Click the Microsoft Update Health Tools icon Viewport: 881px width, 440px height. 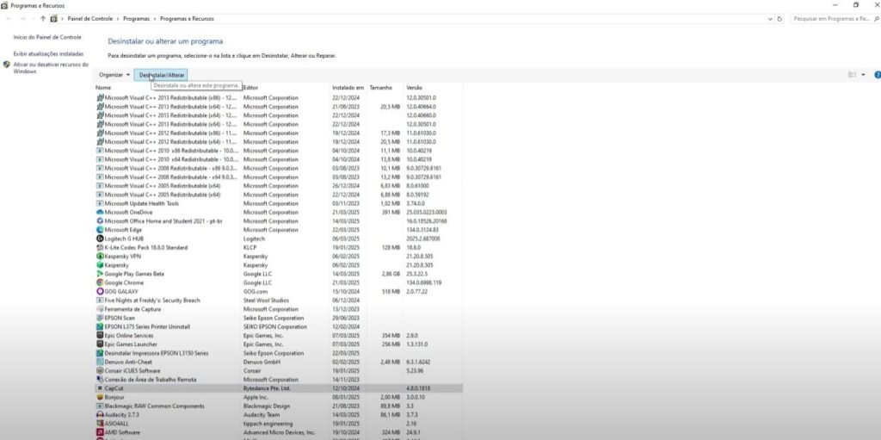coord(100,204)
